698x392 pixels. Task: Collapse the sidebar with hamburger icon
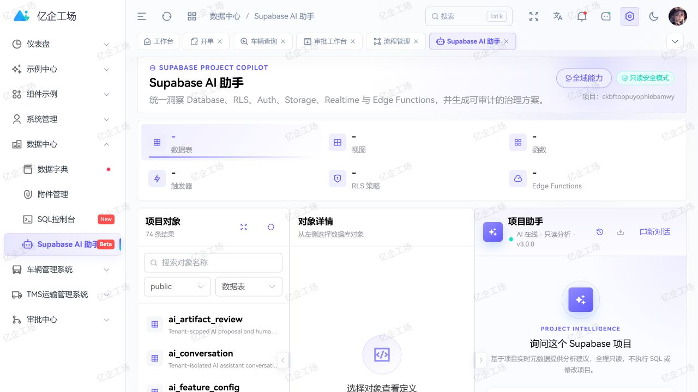coord(142,16)
